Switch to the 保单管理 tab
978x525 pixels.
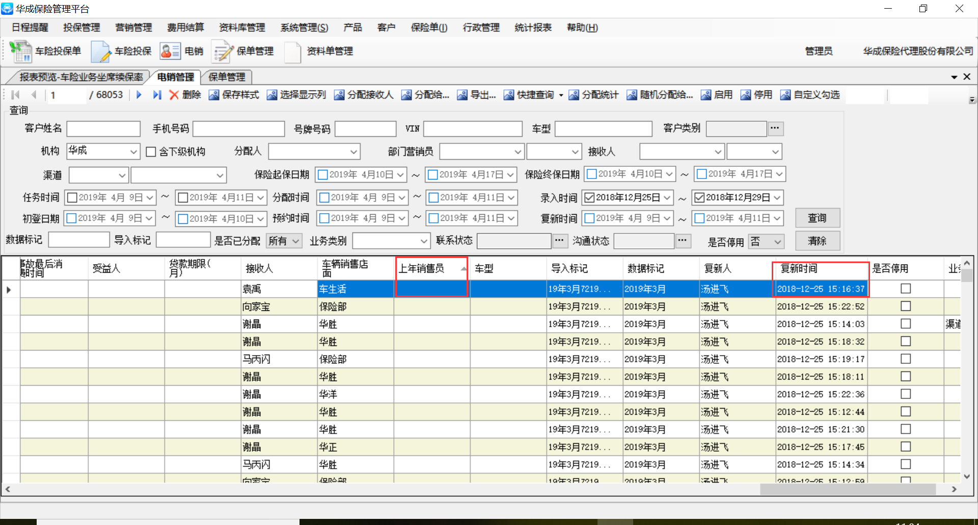click(227, 77)
